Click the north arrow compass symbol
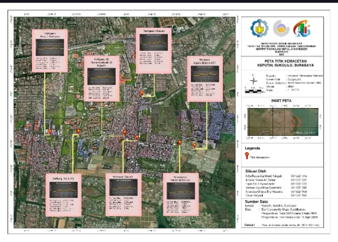Image resolution: width=338 pixels, height=242 pixels. [253, 80]
